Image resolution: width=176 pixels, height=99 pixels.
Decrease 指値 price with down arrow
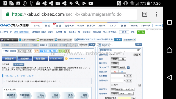(130, 81)
